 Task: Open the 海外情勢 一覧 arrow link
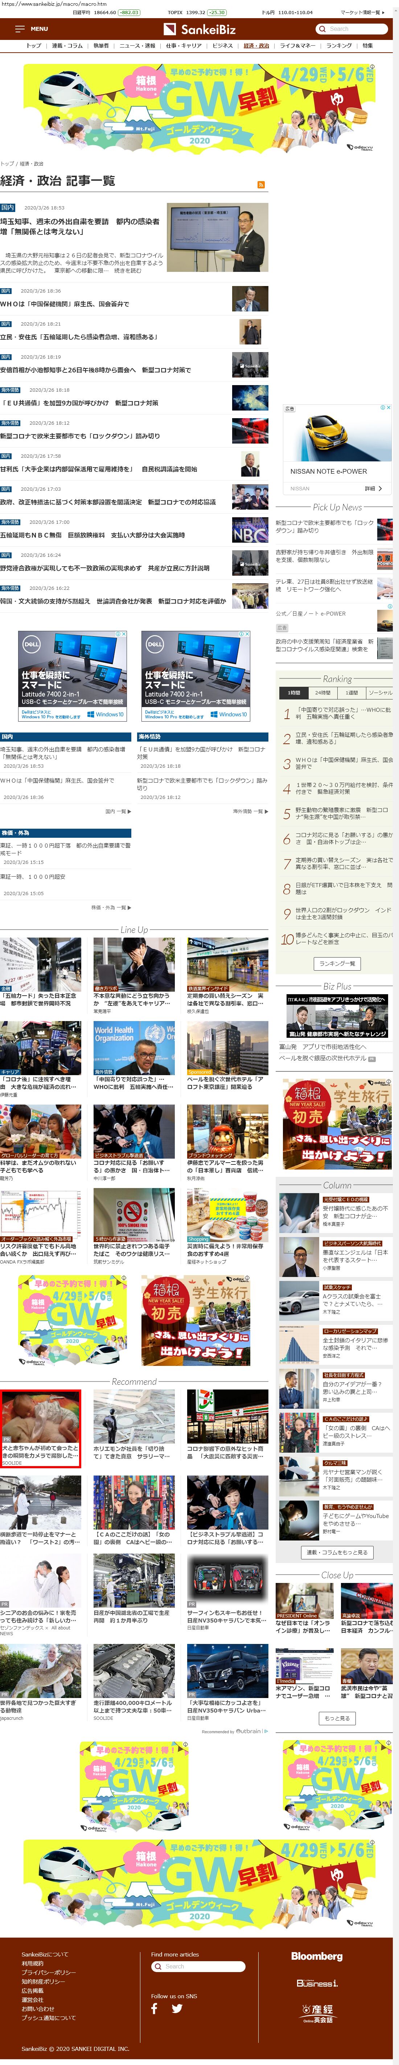pos(250,811)
